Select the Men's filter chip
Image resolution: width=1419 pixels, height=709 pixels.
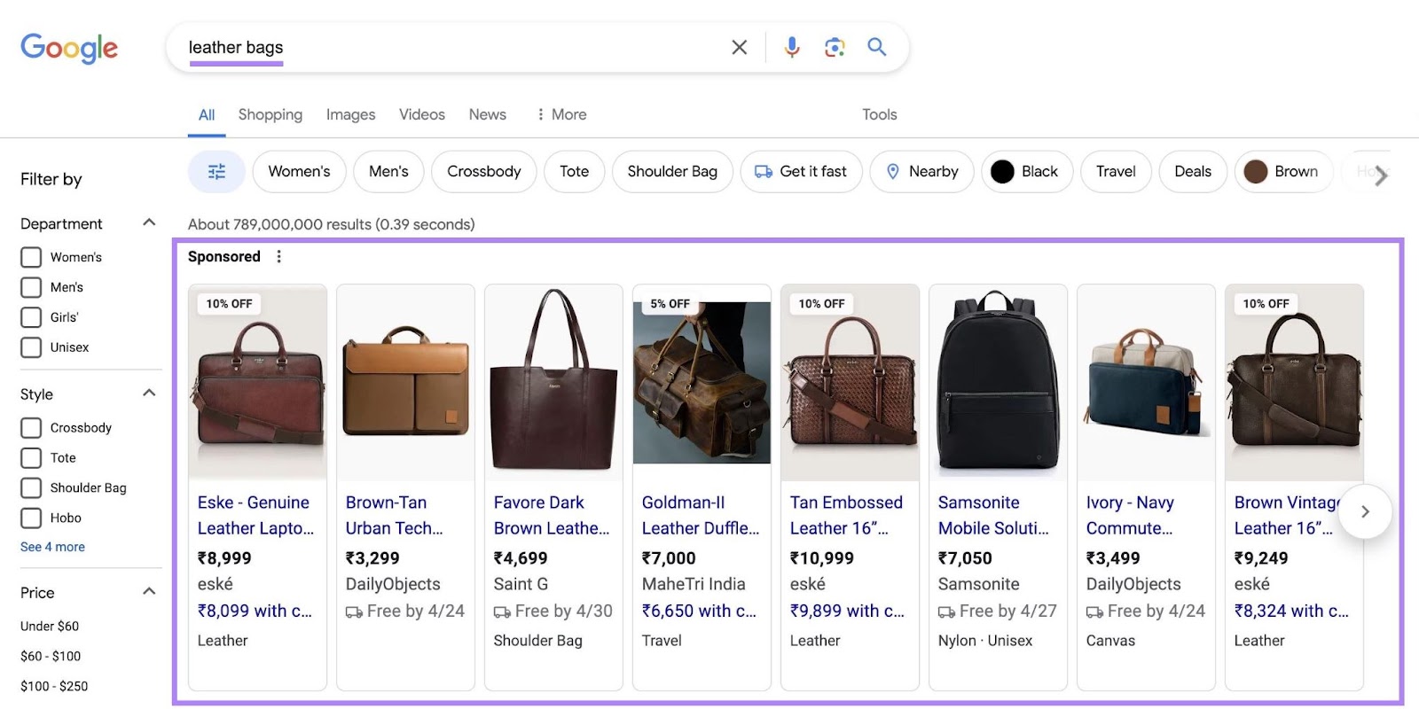[x=388, y=171]
